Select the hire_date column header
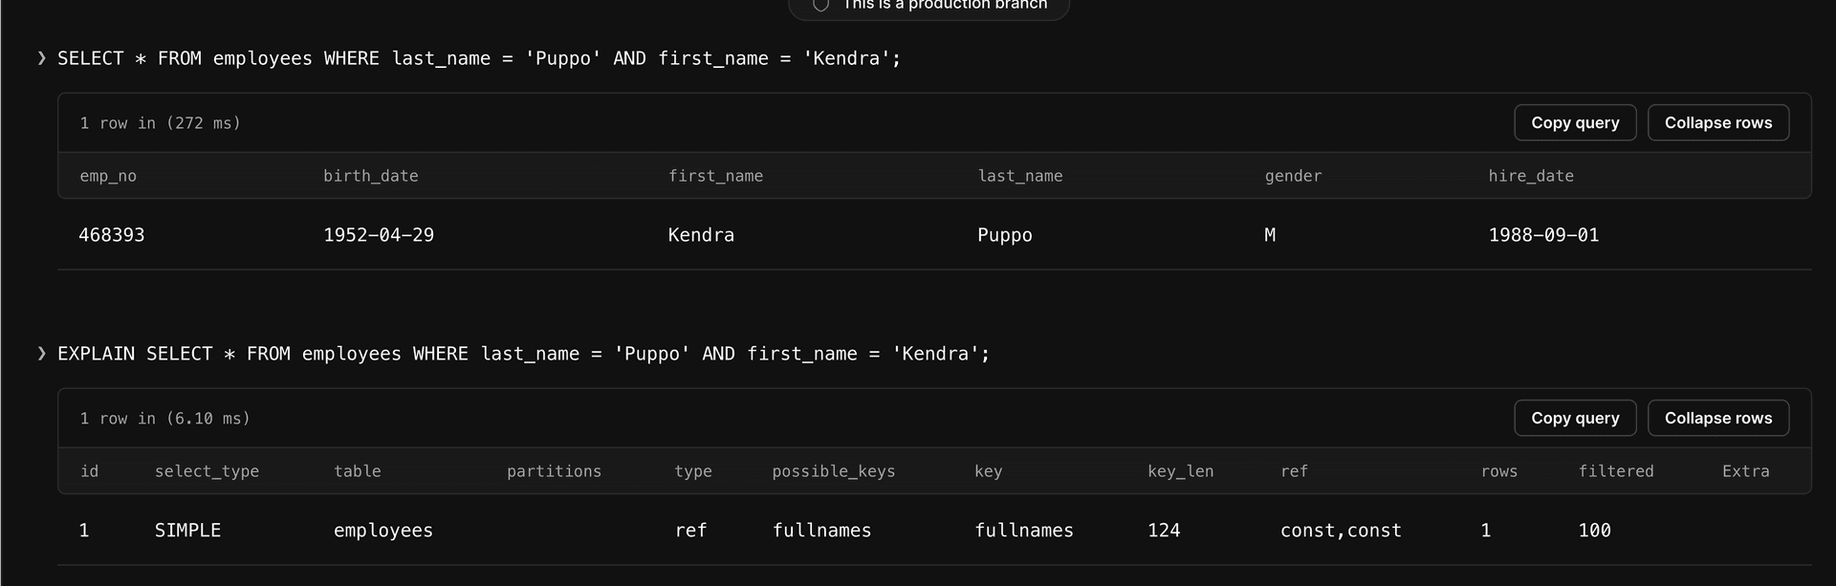This screenshot has height=586, width=1836. pos(1531,176)
